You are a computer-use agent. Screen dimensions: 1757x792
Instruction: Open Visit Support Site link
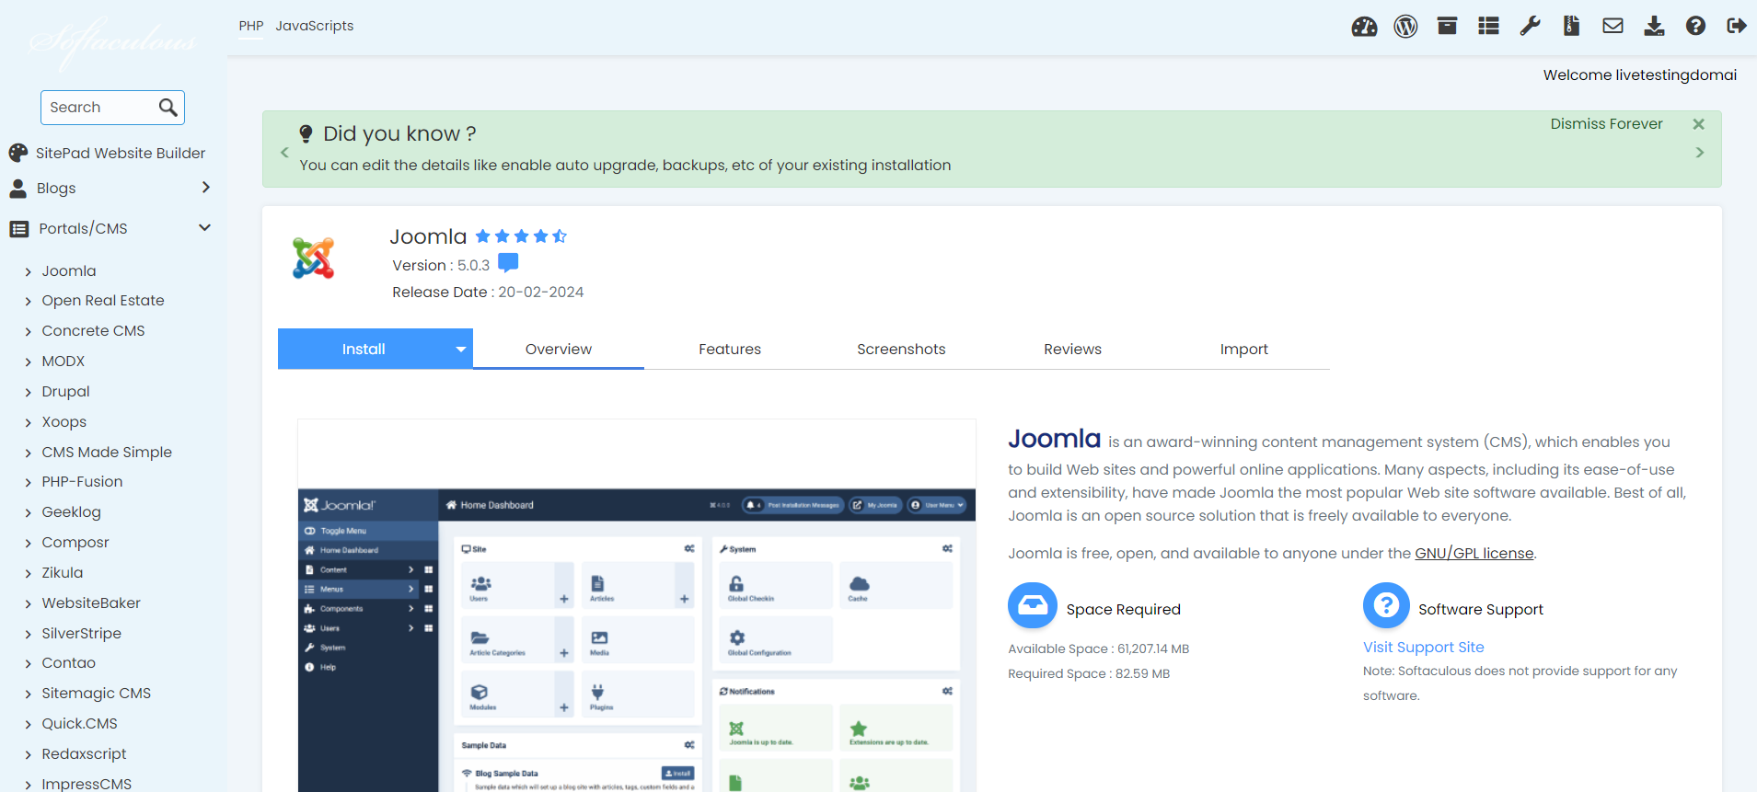coord(1423,648)
